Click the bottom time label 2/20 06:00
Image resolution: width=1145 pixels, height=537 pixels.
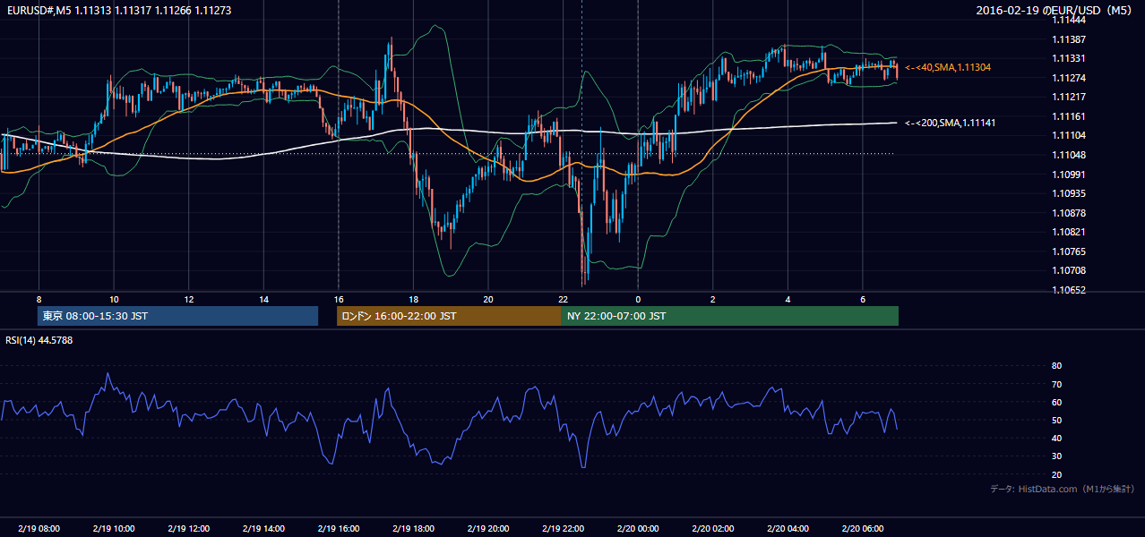863,529
